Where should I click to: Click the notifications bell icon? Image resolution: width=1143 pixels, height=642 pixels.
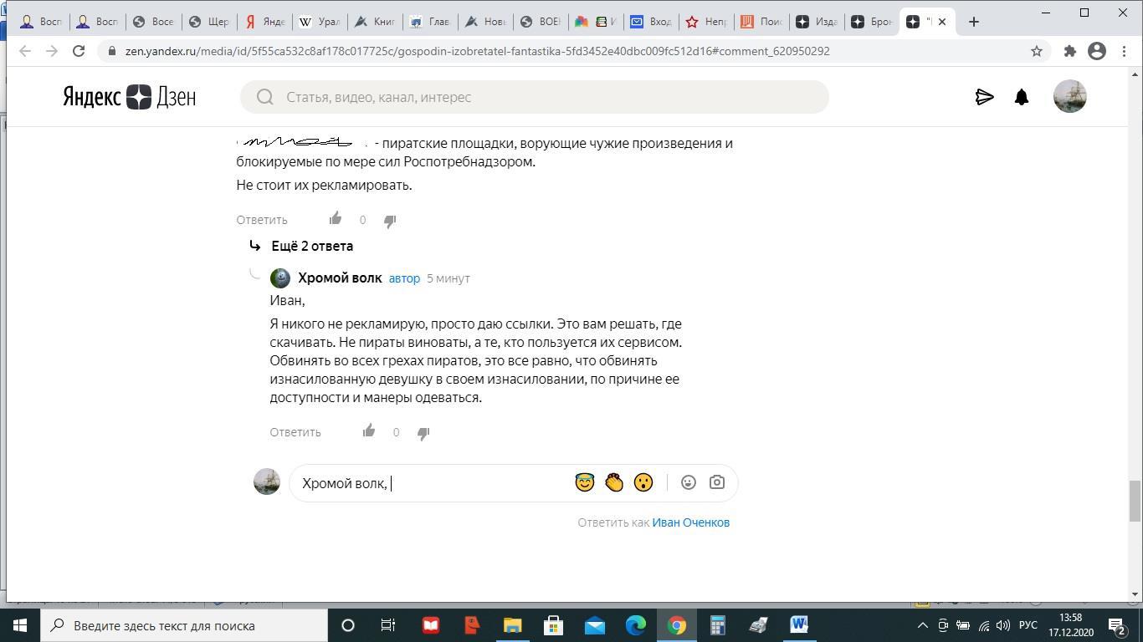coord(1022,97)
